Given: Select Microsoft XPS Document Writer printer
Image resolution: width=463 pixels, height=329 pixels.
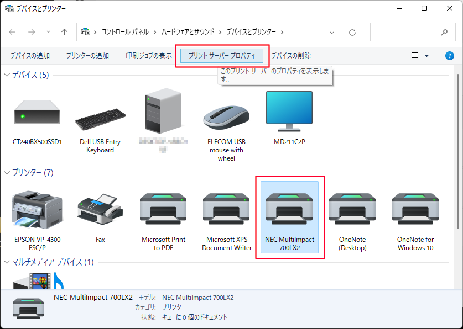Looking at the screenshot, I should 226,209.
